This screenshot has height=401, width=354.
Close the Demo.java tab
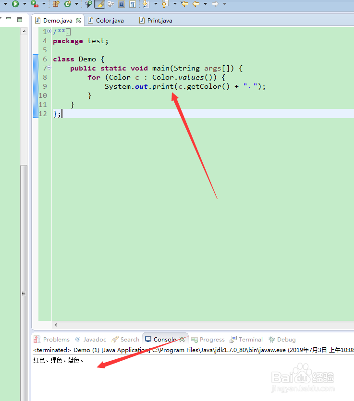(78, 20)
